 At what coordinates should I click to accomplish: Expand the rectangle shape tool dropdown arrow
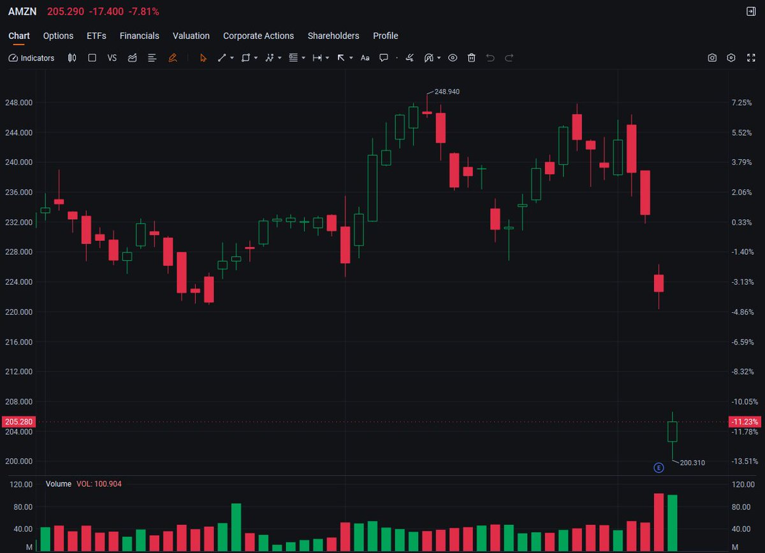click(256, 58)
